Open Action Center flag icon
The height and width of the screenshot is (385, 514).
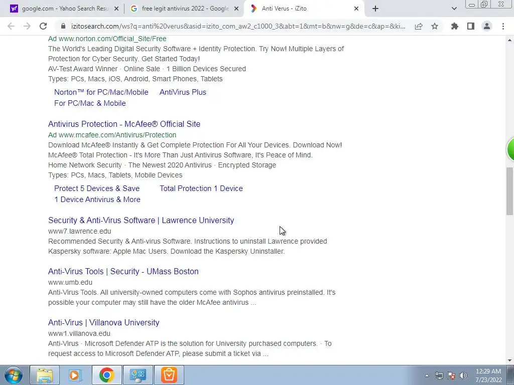point(451,375)
